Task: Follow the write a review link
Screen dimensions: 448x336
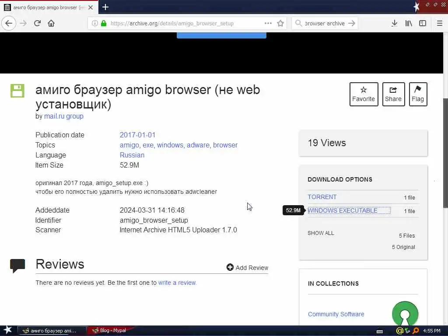Action: [177, 283]
